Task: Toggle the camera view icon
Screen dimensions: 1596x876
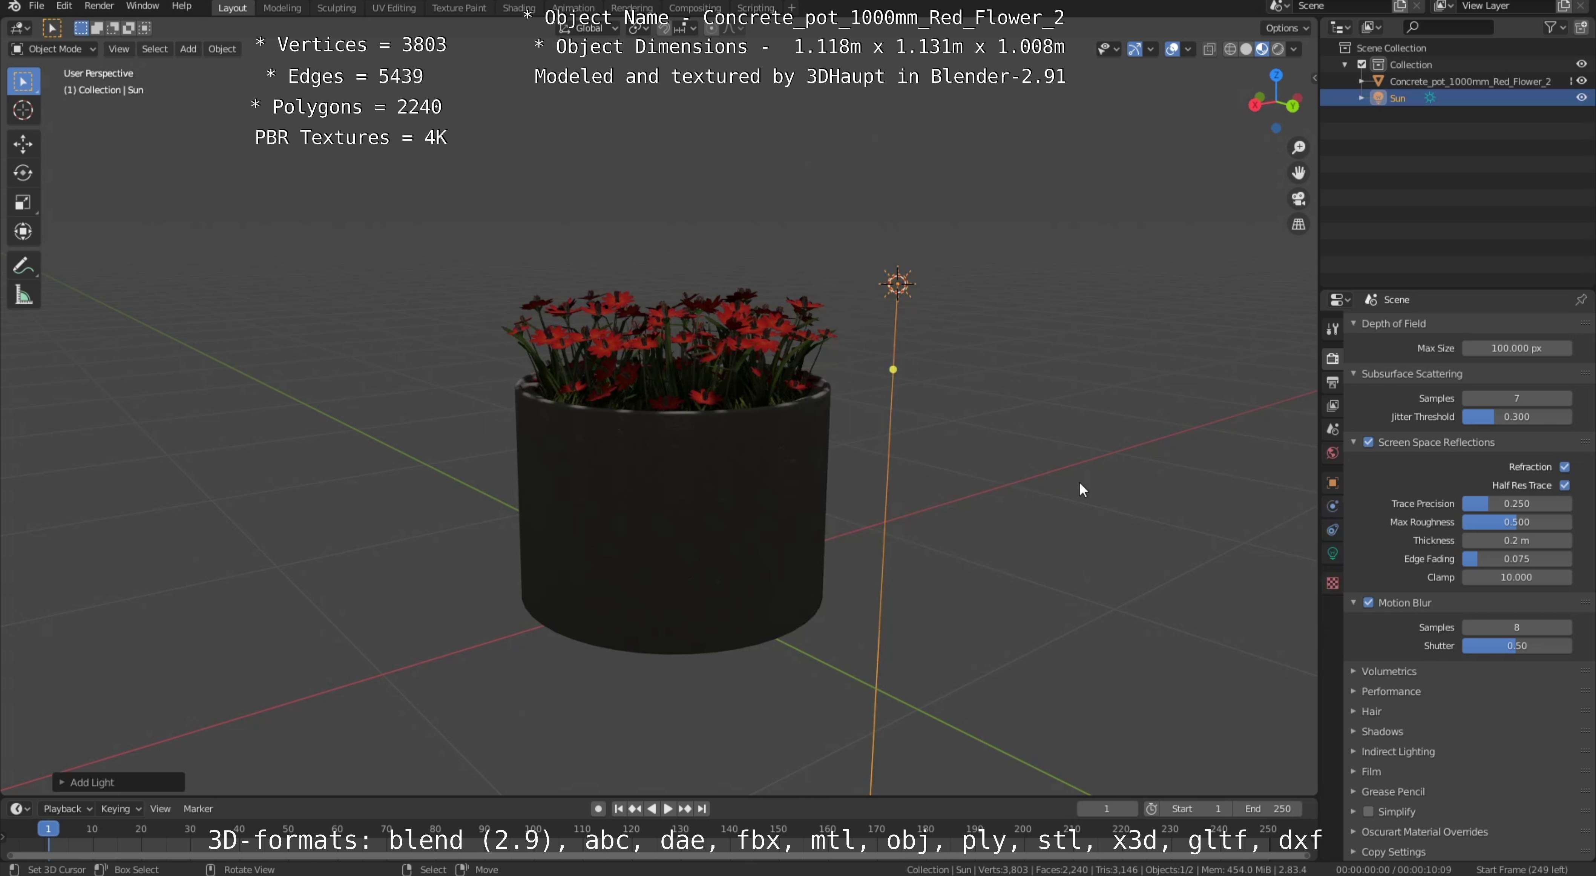Action: (x=1299, y=199)
